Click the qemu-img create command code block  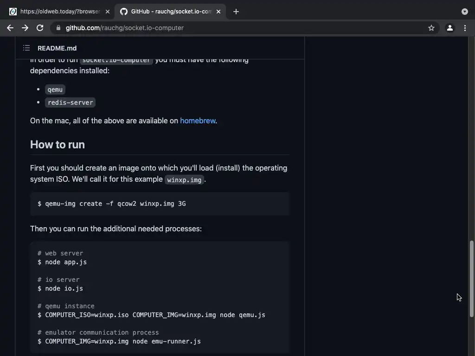[x=160, y=203]
